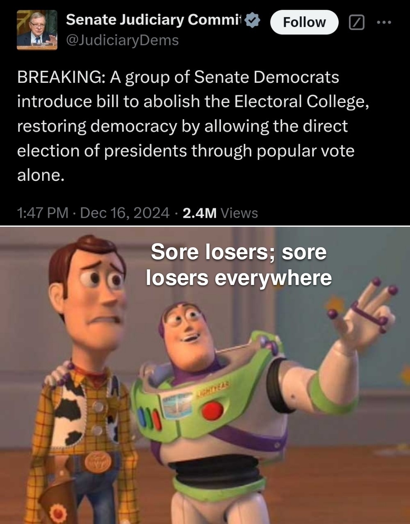
Task: Follow the Senate Judiciary Committee account
Action: [x=304, y=22]
